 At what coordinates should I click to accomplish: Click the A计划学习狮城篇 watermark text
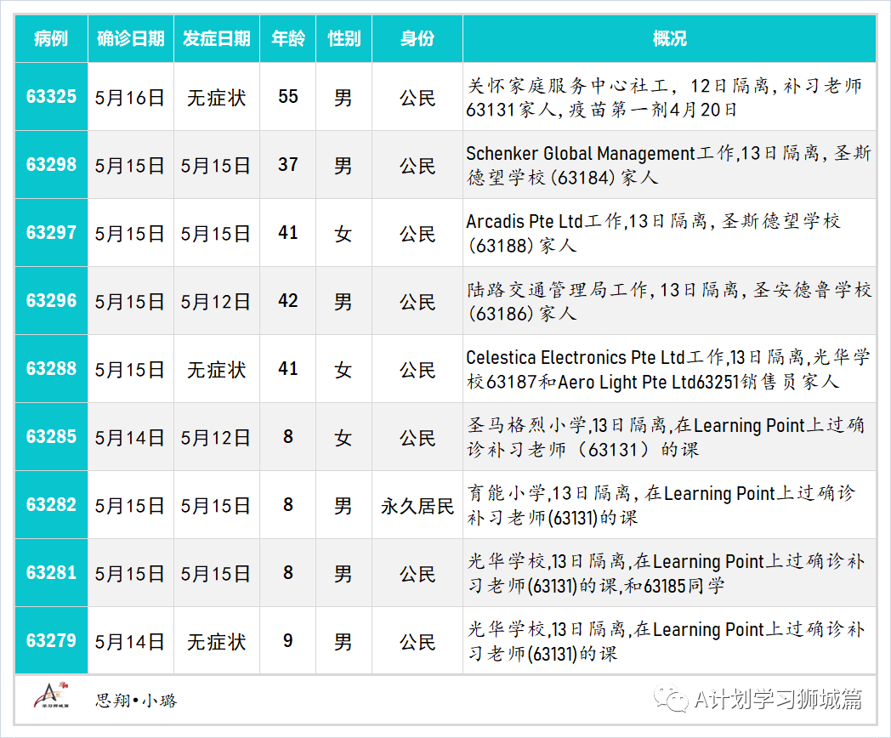pos(778,700)
